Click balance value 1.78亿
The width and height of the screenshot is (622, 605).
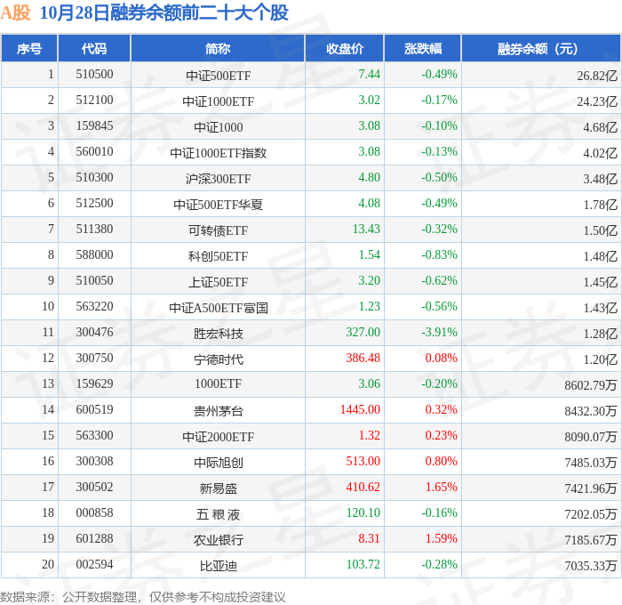click(600, 205)
